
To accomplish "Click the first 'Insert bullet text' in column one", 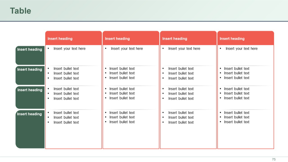I will pyautogui.click(x=66, y=68).
